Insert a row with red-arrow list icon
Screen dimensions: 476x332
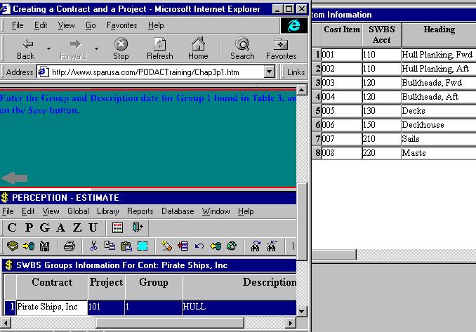tap(183, 246)
